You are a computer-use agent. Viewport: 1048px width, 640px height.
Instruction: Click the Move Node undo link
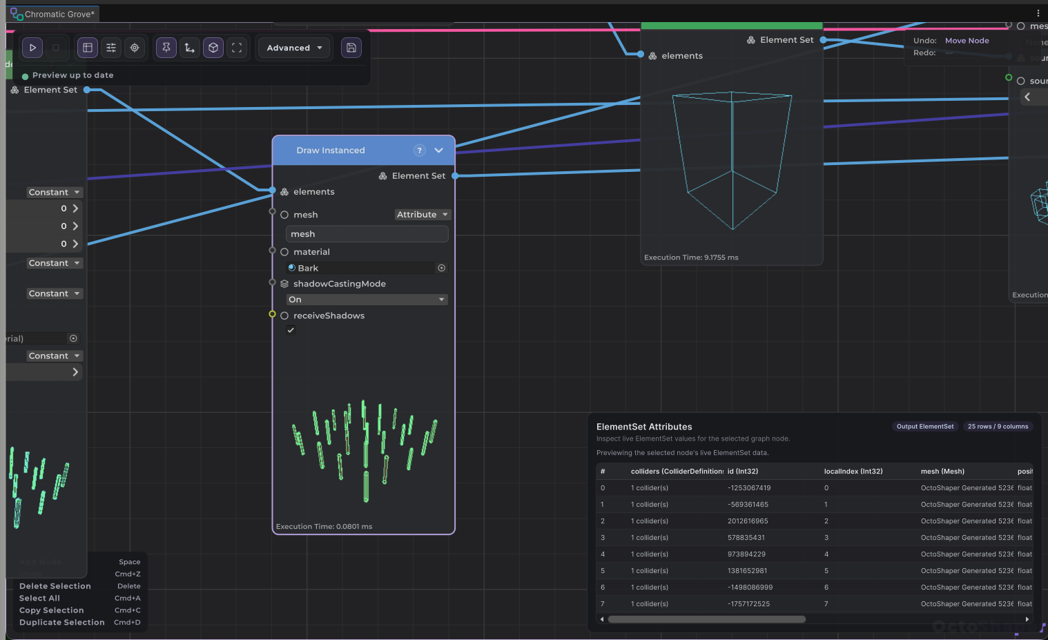(967, 41)
